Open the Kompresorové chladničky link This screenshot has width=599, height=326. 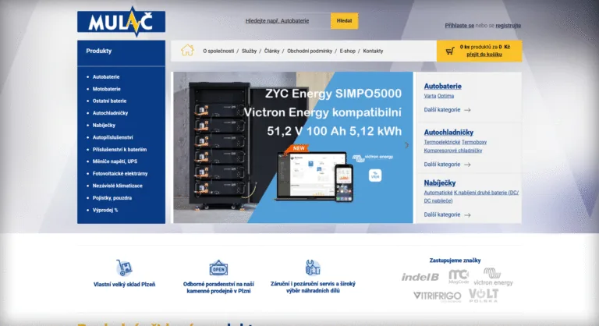tap(453, 151)
